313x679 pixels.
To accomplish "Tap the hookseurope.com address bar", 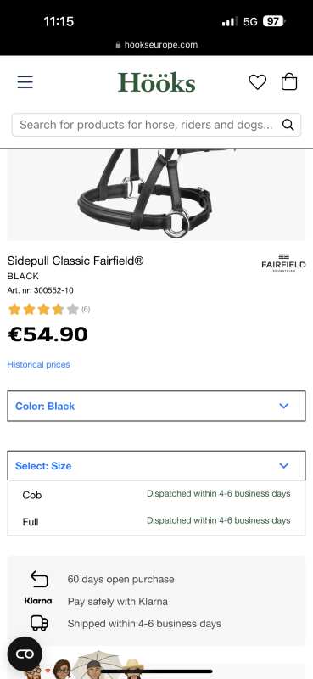I will pyautogui.click(x=156, y=45).
